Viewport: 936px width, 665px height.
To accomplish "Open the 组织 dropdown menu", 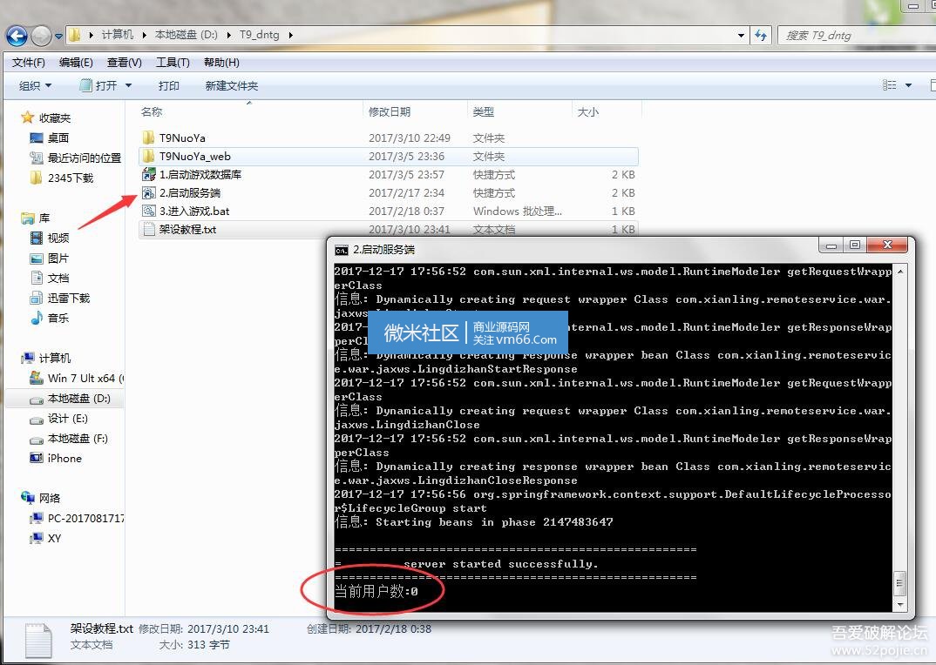I will [36, 85].
